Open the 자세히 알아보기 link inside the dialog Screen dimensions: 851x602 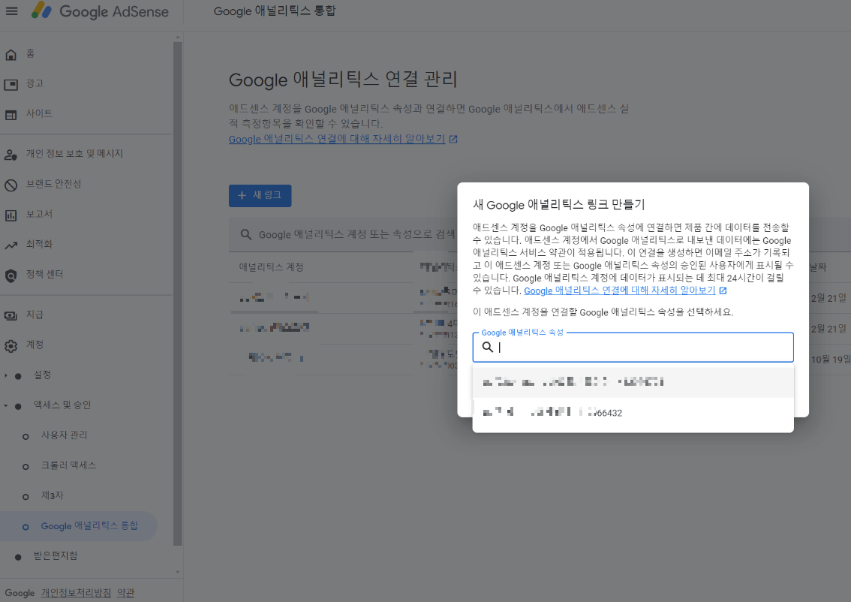point(619,290)
